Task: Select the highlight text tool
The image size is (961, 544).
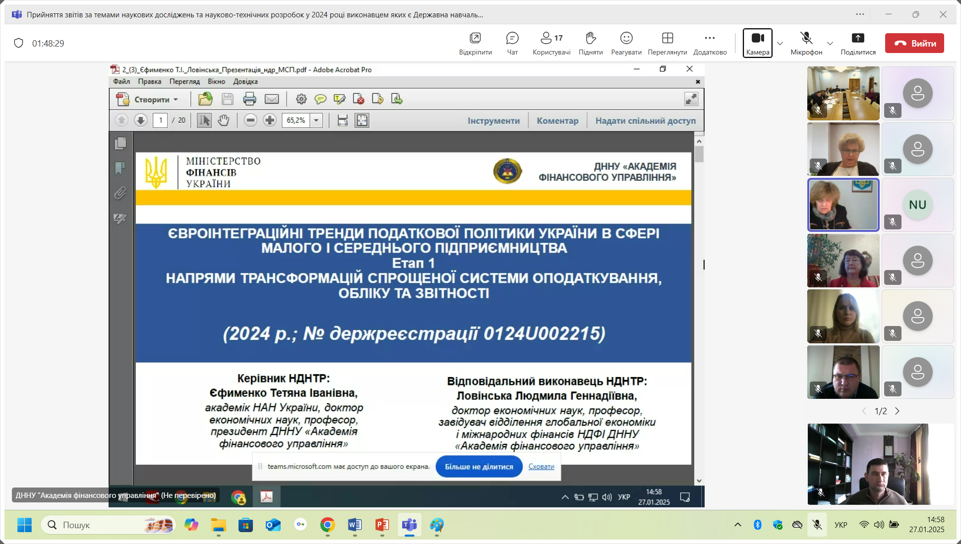Action: coord(340,99)
